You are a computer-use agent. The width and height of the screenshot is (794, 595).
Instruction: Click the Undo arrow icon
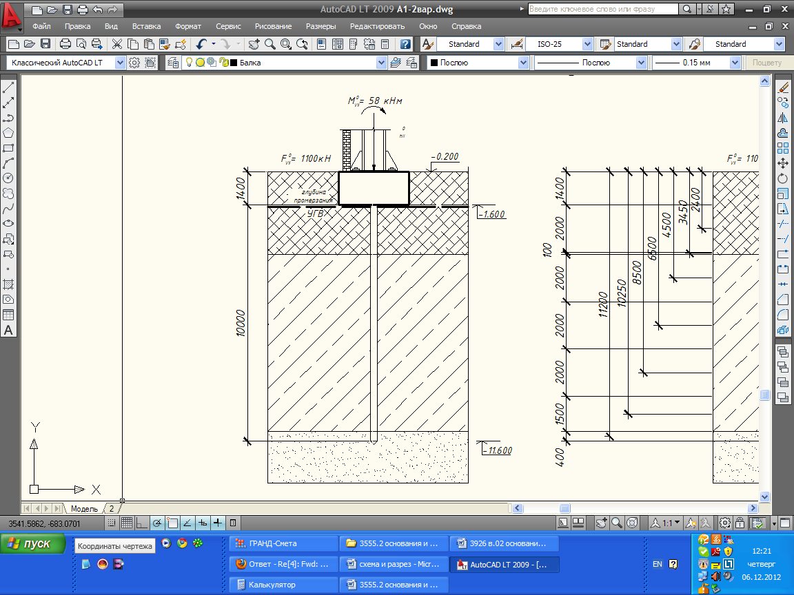coord(201,44)
